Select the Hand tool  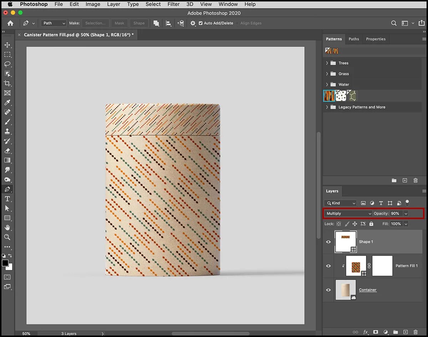(x=7, y=227)
